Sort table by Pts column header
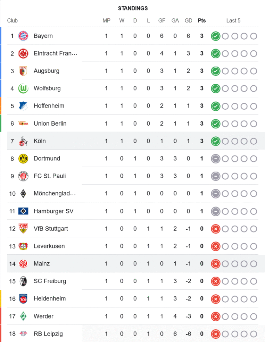This screenshot has height=347, width=265. (x=201, y=20)
